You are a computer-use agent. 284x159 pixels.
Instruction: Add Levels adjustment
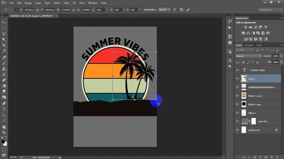(250, 27)
